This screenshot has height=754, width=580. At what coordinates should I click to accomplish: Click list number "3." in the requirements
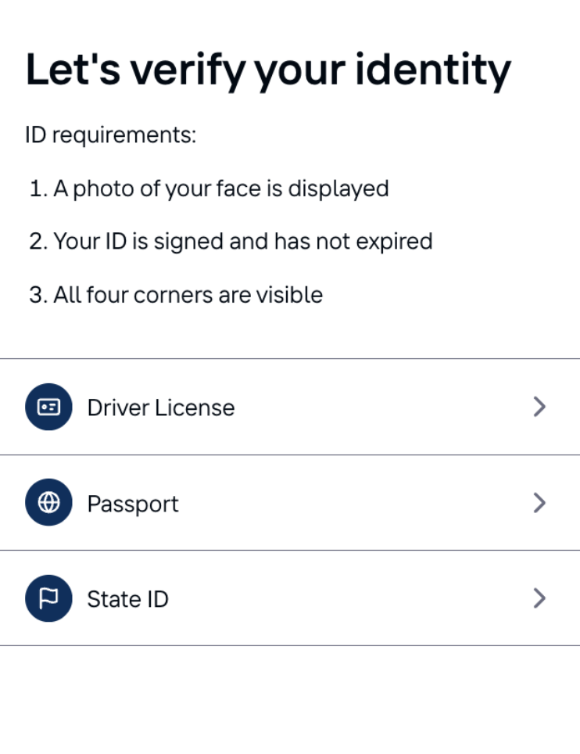(38, 295)
